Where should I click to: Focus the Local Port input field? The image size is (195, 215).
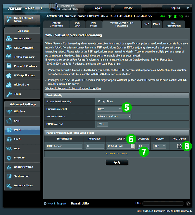143,146
